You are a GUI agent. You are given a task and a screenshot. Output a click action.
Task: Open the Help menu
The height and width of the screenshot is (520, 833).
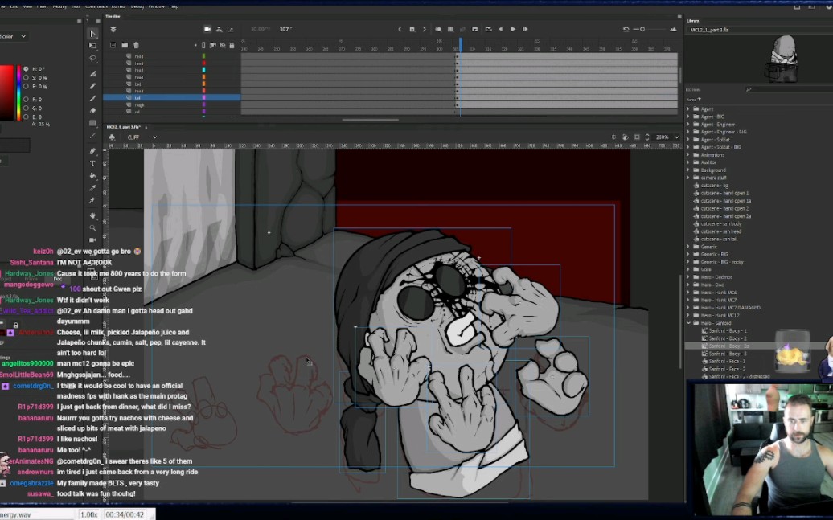tap(174, 6)
